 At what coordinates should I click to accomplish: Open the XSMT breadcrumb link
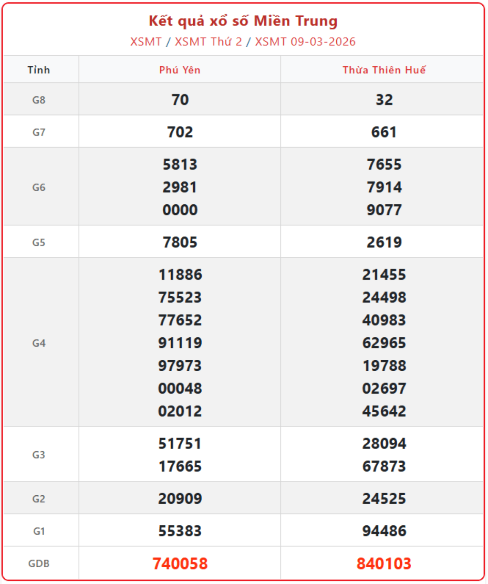[146, 42]
